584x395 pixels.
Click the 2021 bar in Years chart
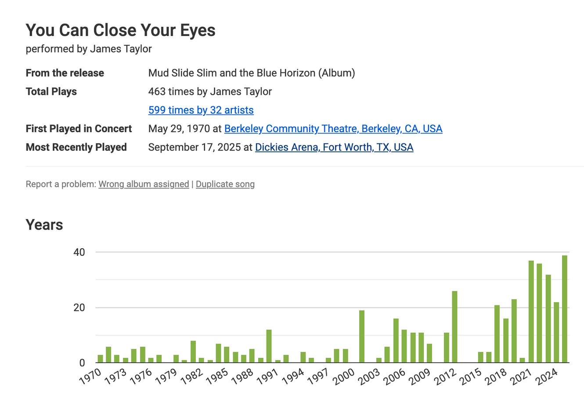coord(531,312)
